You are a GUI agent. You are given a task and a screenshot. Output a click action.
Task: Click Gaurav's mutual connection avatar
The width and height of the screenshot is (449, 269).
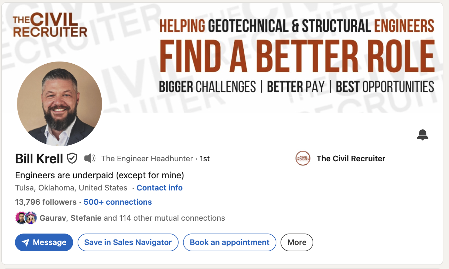(21, 218)
